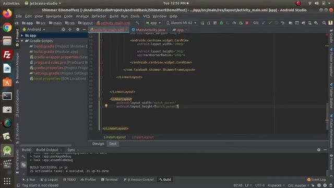This screenshot has width=334, height=188.
Task: Toggle the Structure side tool window
Action: [x=17, y=134]
